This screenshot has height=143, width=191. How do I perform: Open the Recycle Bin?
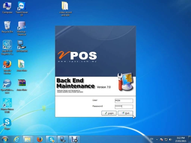tap(7, 27)
